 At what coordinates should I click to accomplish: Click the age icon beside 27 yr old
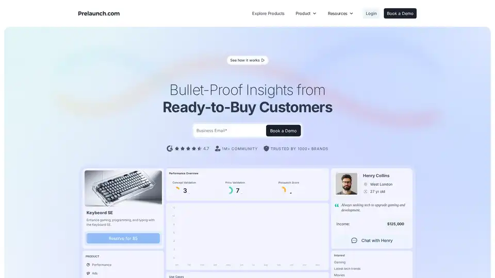click(366, 192)
